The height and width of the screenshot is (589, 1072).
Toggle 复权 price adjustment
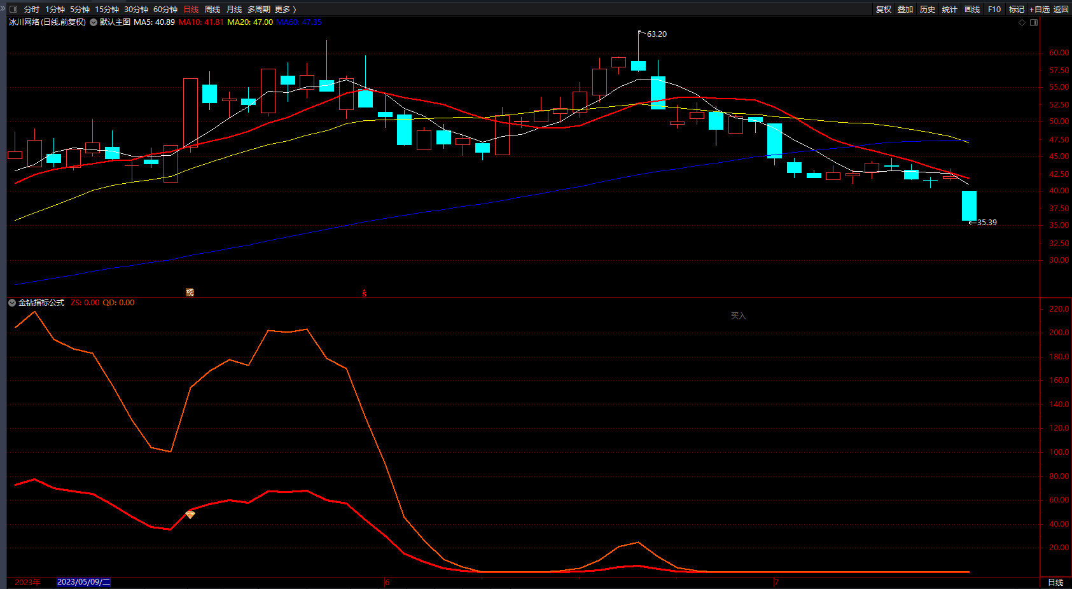pos(883,9)
